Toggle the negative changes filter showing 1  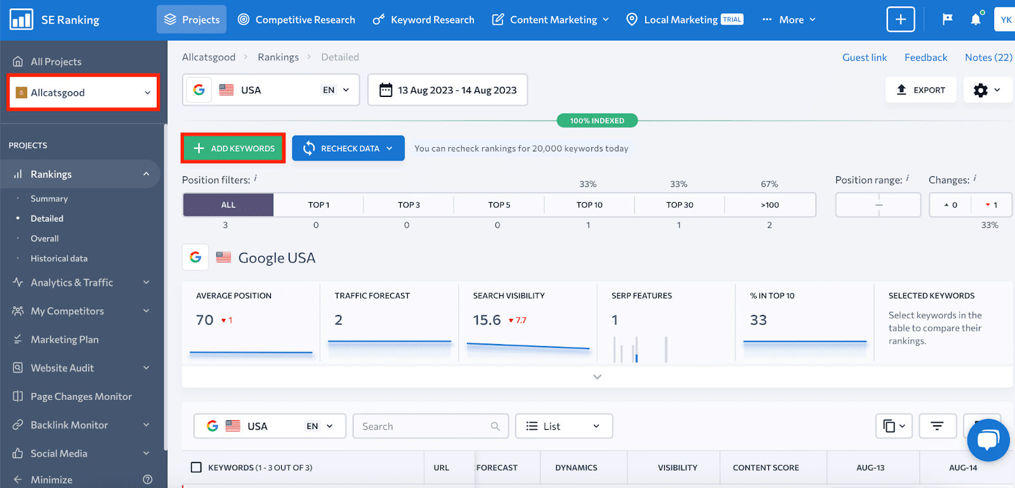coord(992,205)
